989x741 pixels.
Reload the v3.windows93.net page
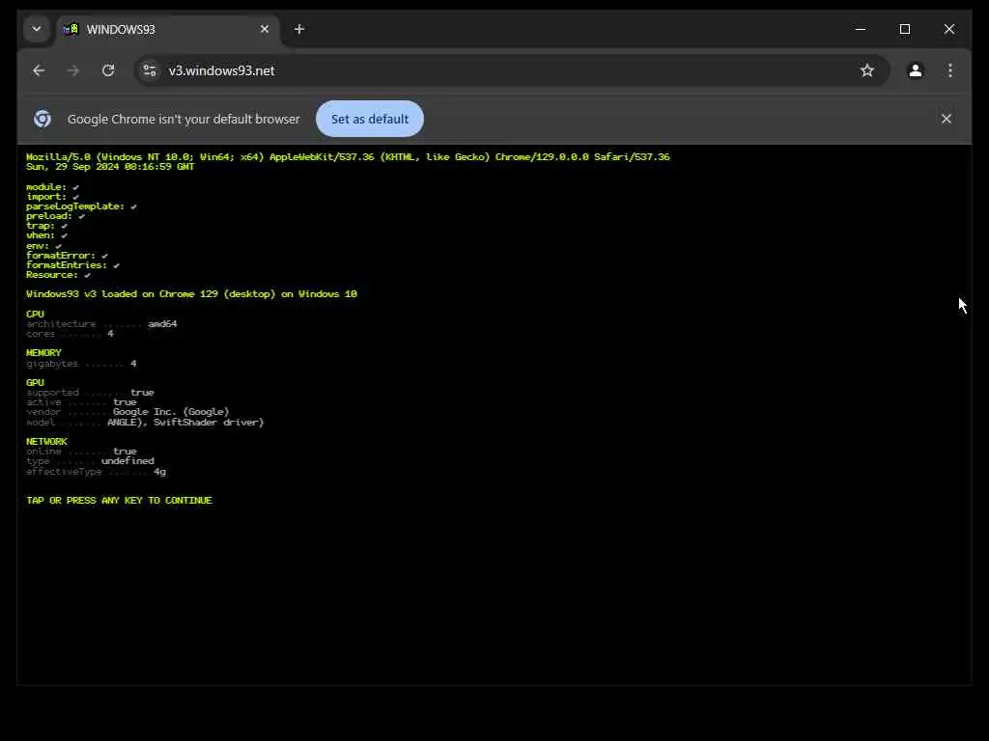pos(108,70)
